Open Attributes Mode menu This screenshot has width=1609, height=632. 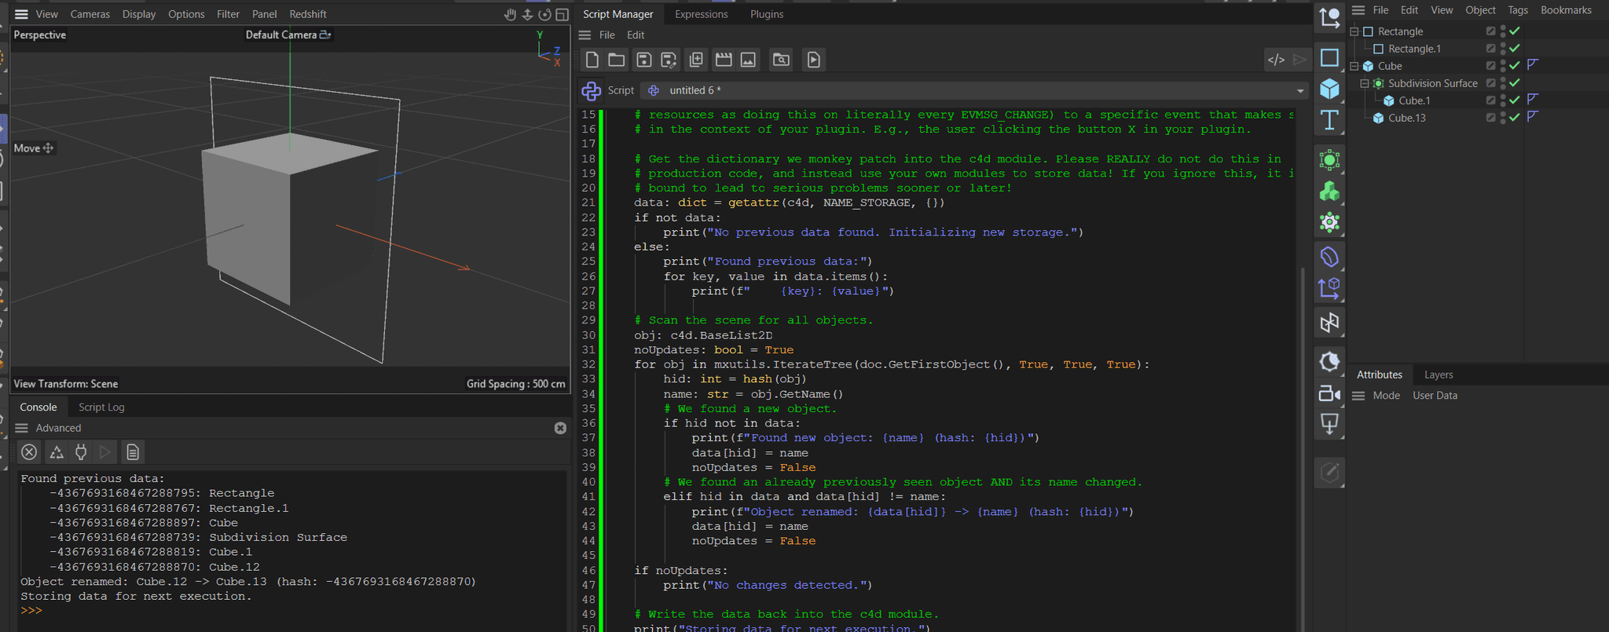(1387, 396)
